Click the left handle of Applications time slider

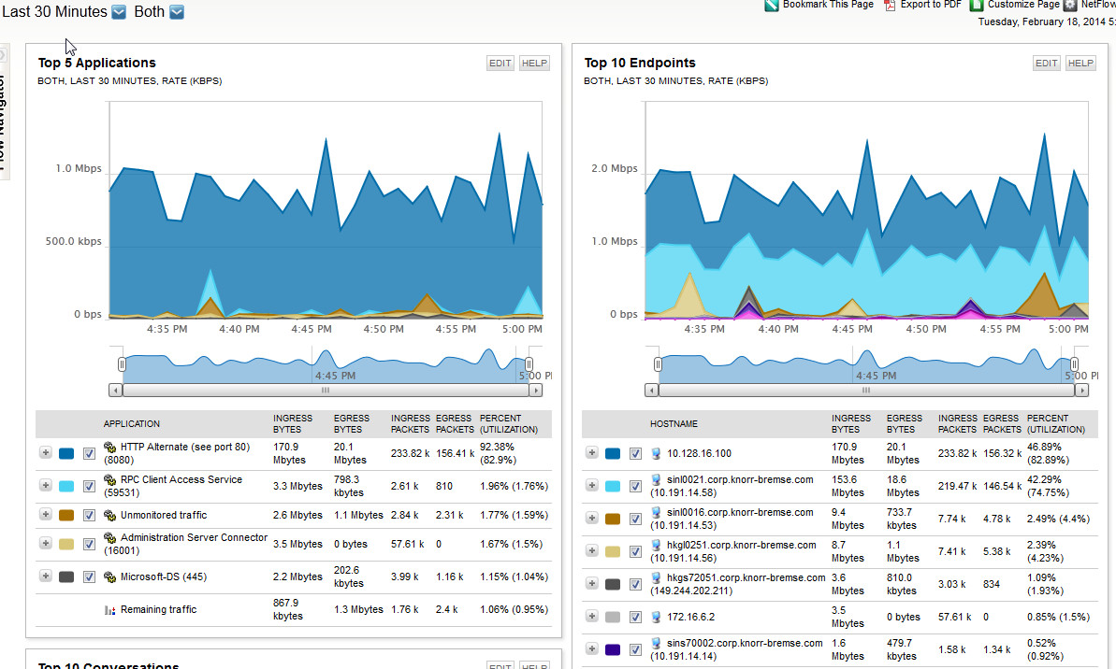tap(122, 364)
